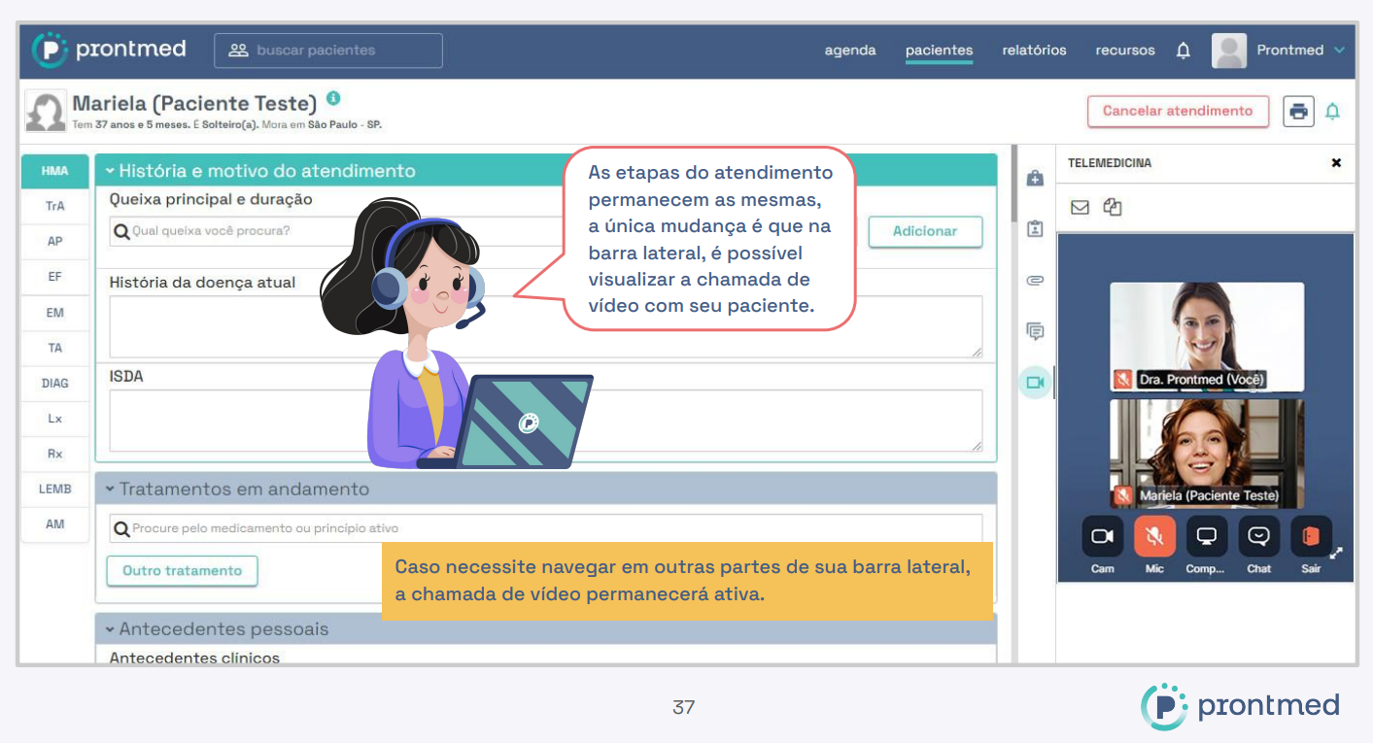1373x743 pixels.
Task: Click the medical kit sidebar icon
Action: coord(1035,179)
